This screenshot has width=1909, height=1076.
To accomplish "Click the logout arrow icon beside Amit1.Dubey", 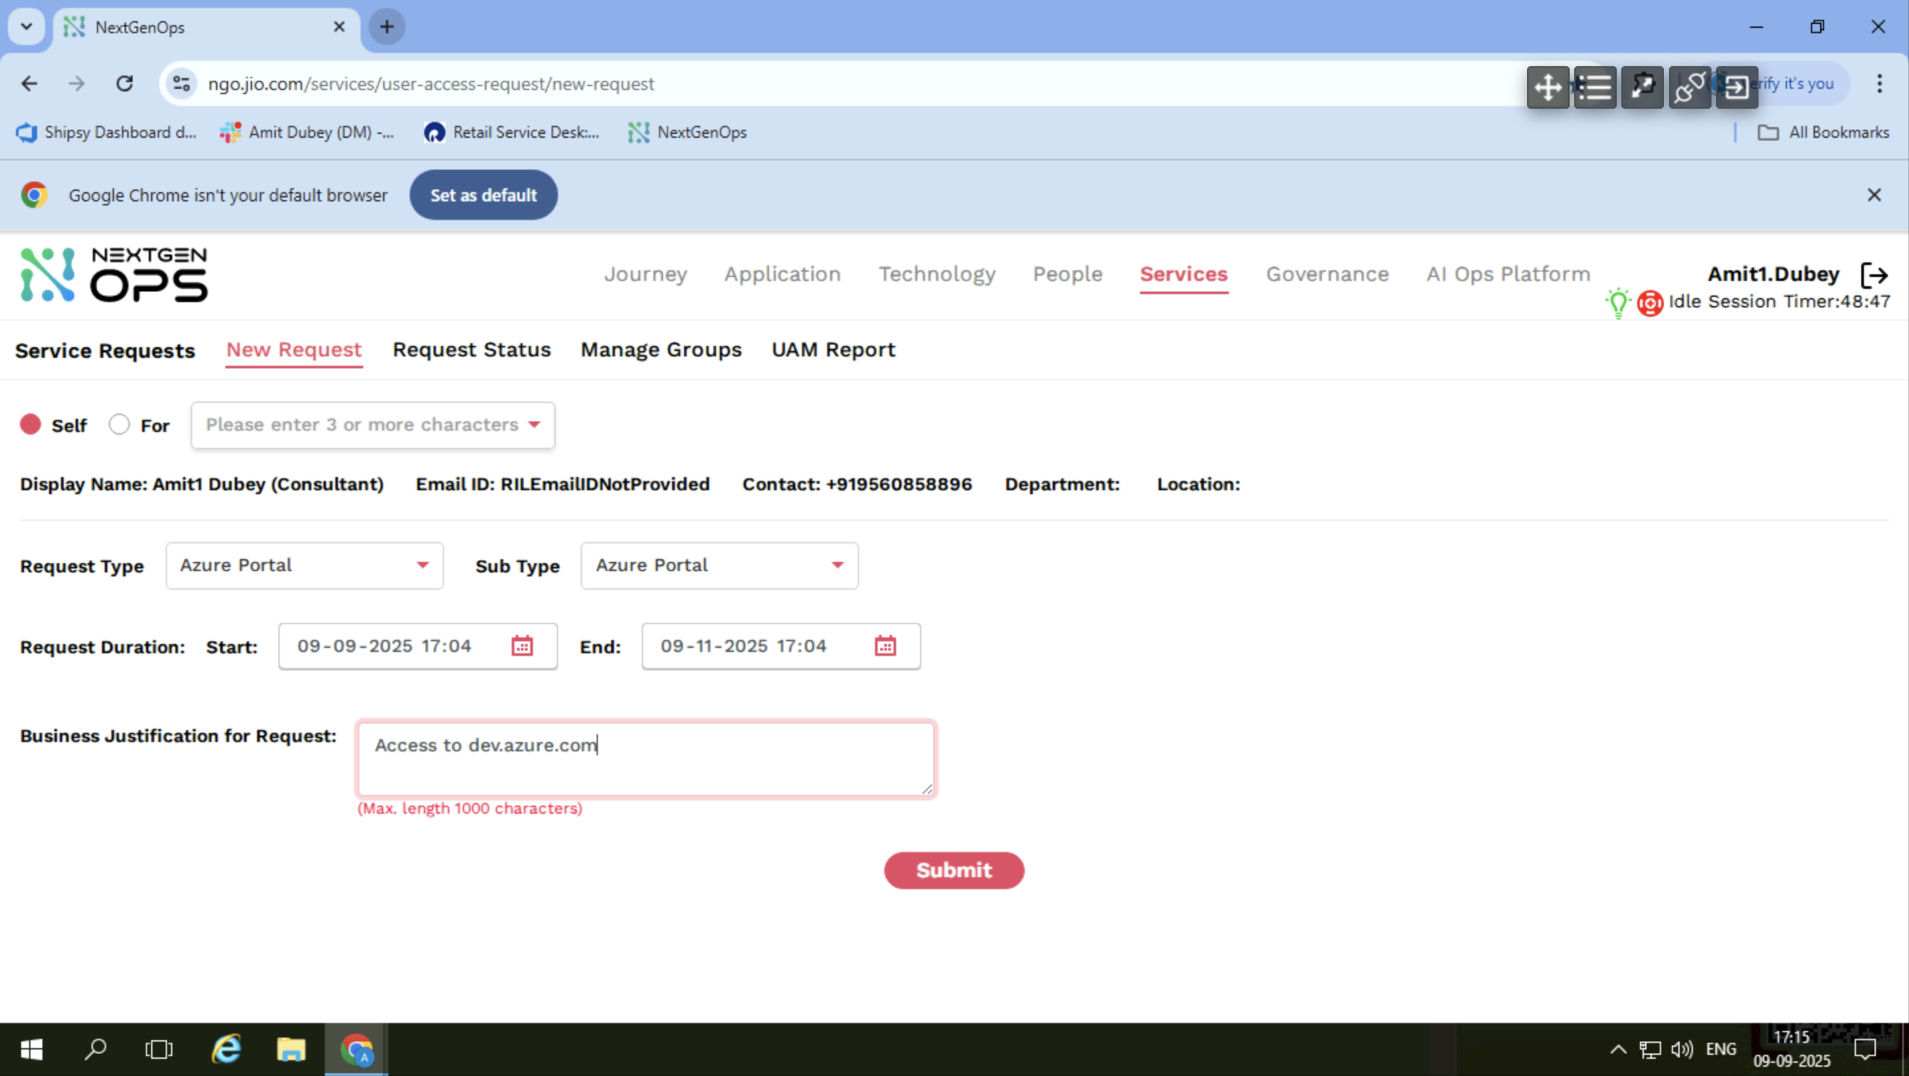I will [1874, 275].
